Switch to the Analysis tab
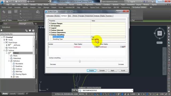This screenshot has height=96, width=171. click(97, 16)
